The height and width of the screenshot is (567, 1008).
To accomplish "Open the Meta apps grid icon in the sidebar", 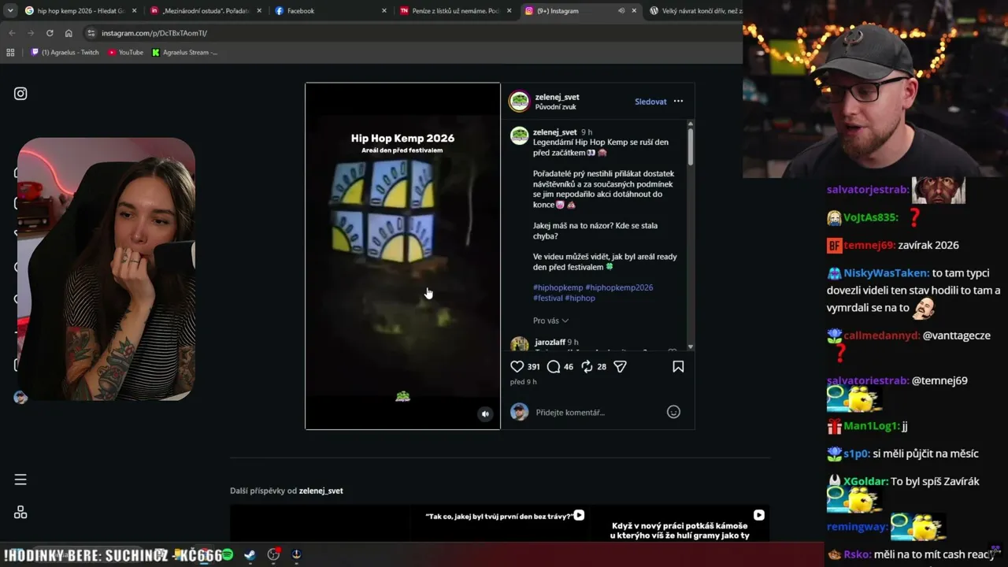I will (20, 512).
